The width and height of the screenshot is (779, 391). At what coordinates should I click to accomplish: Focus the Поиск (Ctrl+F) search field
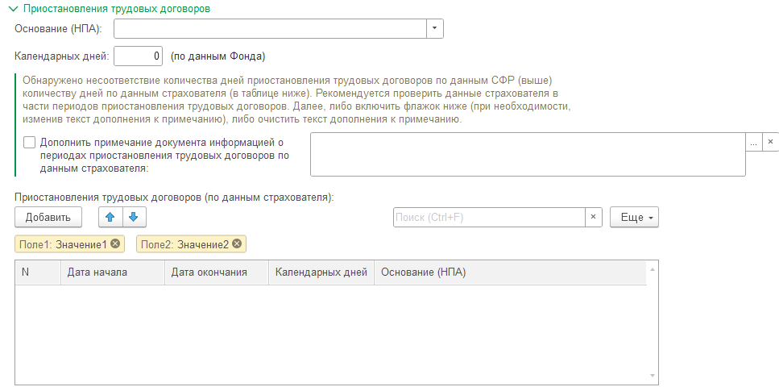[488, 217]
